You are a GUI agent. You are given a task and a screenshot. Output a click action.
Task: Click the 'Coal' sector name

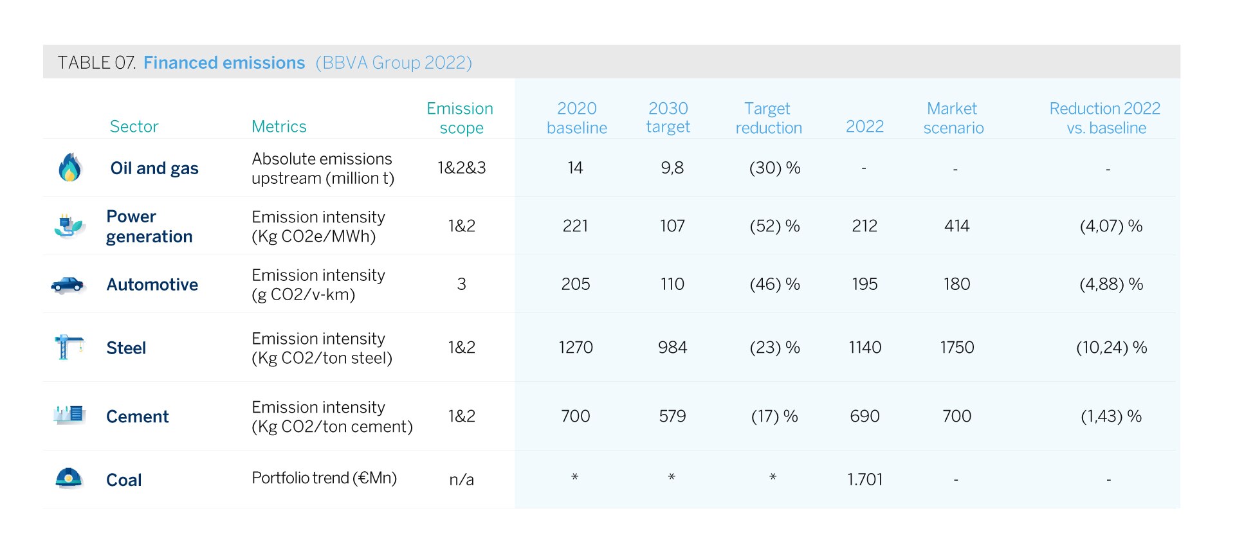coord(124,480)
